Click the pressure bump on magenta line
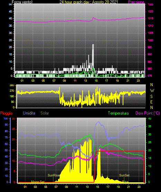Viewport: 161px width, 192px height. [93, 18]
